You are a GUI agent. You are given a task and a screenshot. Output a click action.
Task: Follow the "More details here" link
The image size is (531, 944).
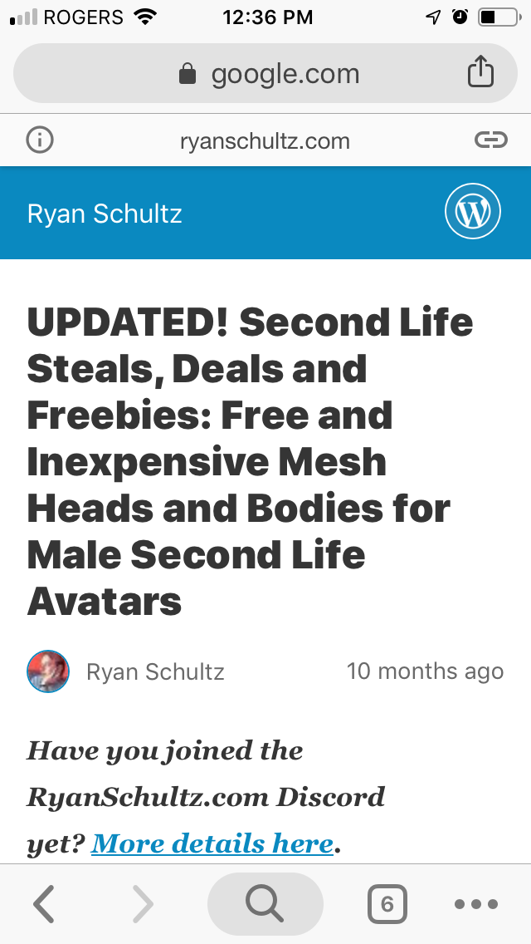point(212,843)
